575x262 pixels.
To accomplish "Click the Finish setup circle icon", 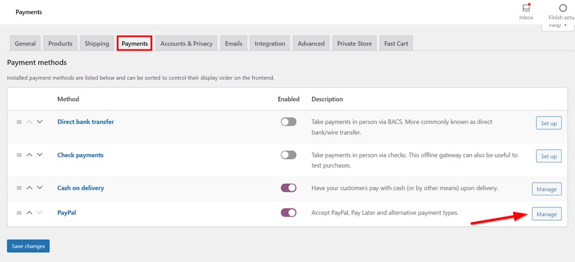I will click(x=563, y=9).
